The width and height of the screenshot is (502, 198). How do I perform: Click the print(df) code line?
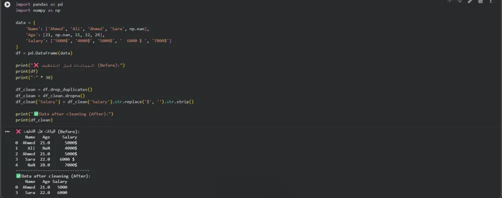tap(27, 71)
